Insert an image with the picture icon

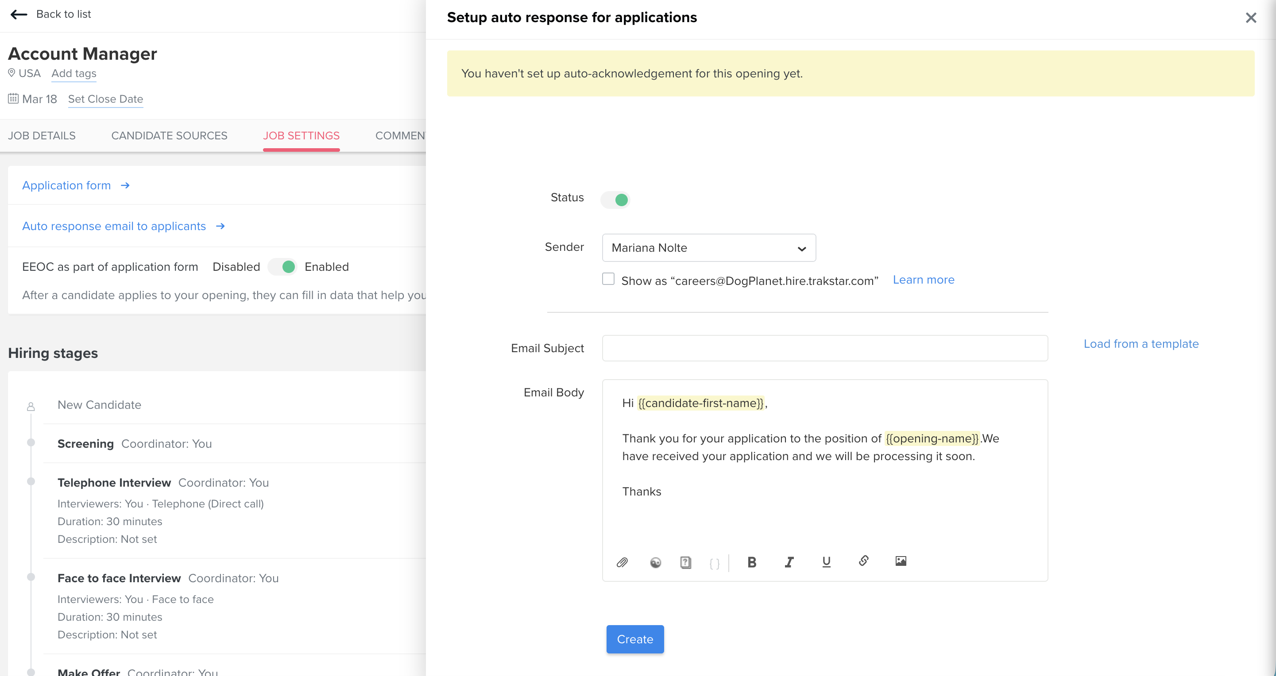coord(901,561)
